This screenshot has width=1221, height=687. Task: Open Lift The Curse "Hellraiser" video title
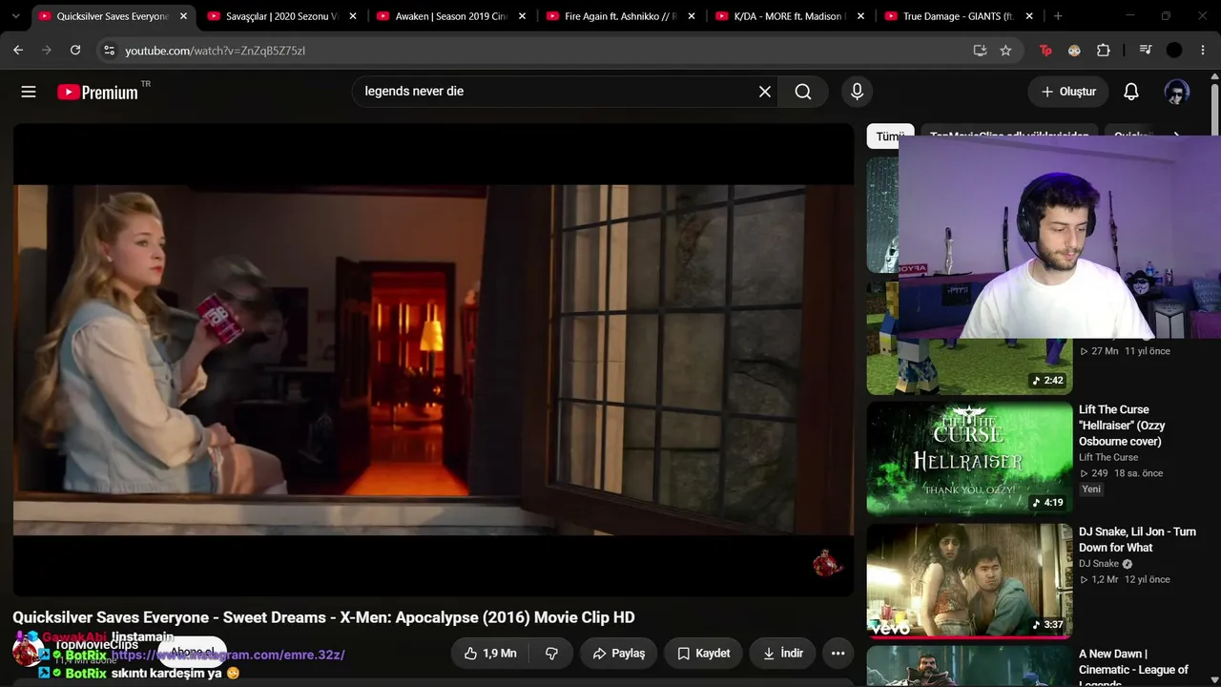(x=1122, y=426)
